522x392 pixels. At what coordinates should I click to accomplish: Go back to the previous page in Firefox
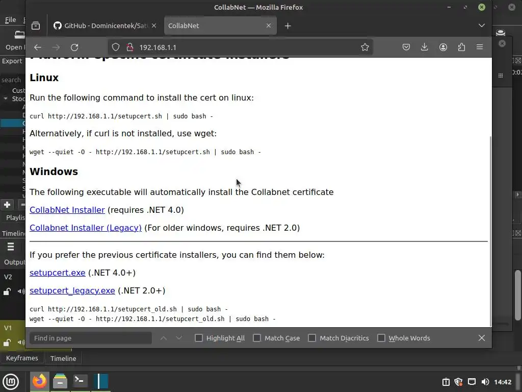(38, 47)
